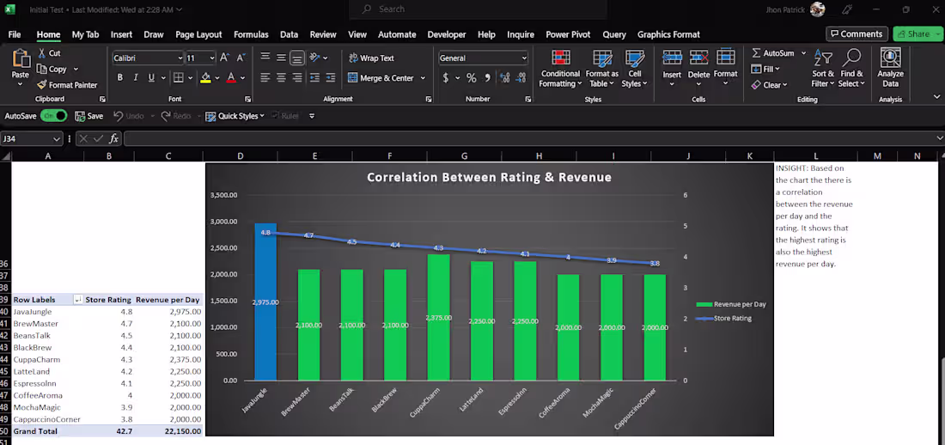Click the Accounting dollar format icon
The height and width of the screenshot is (445, 945).
pos(446,78)
